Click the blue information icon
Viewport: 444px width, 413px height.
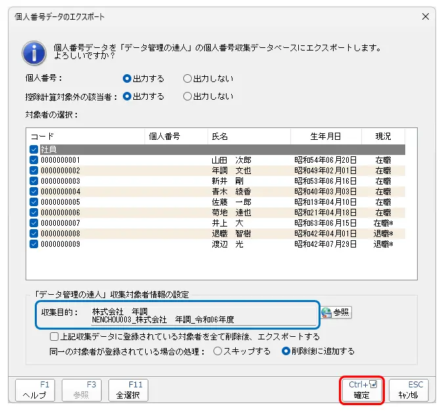pos(33,51)
